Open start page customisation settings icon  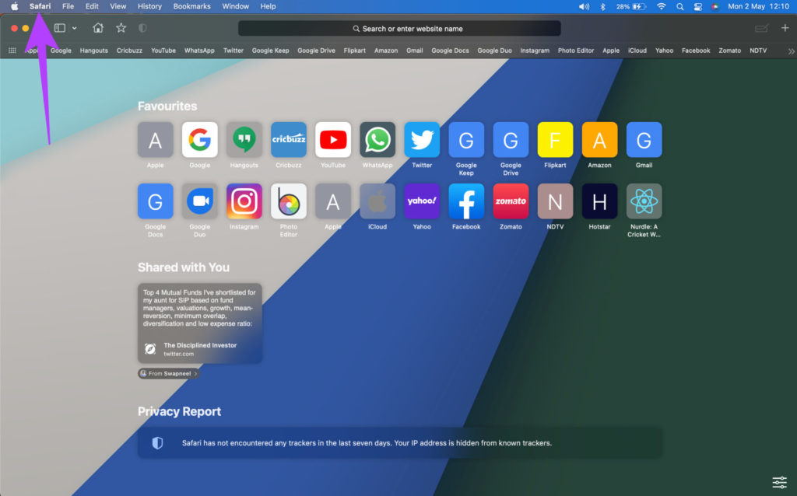coord(779,482)
